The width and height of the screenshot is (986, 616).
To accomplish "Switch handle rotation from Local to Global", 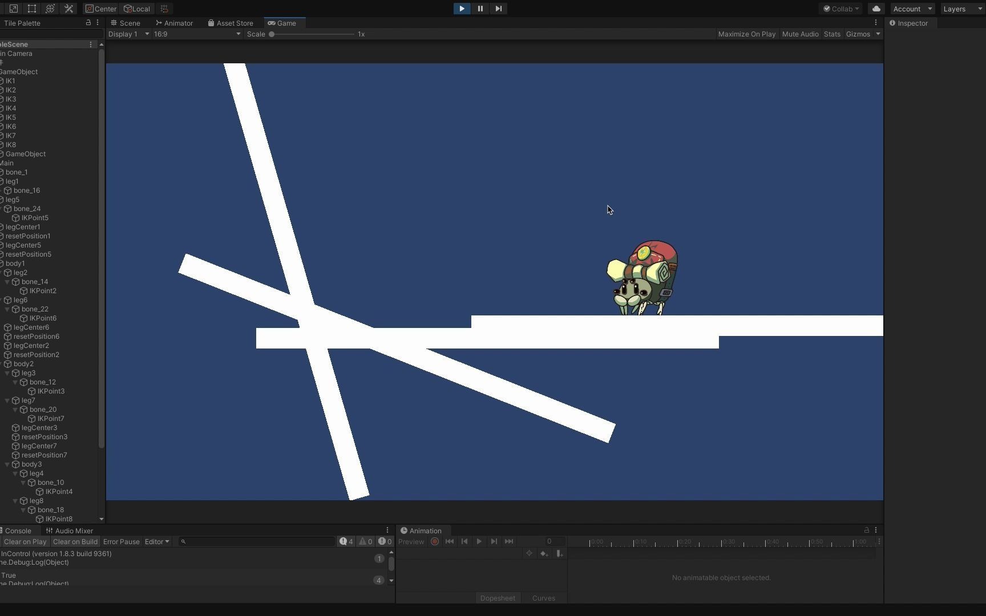I will (137, 9).
